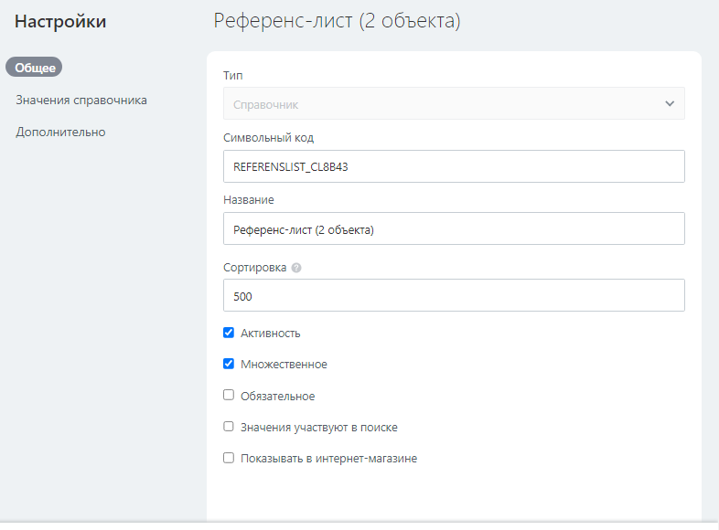Click the Тип label text
This screenshot has width=719, height=530.
[233, 75]
